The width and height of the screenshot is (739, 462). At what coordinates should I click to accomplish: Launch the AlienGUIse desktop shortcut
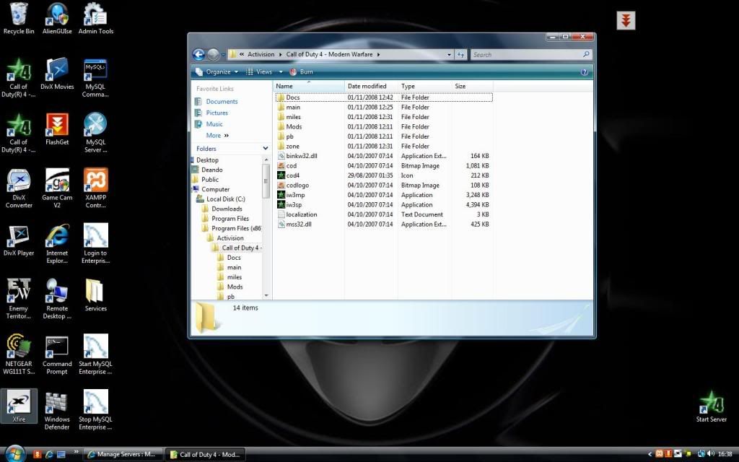(57, 19)
